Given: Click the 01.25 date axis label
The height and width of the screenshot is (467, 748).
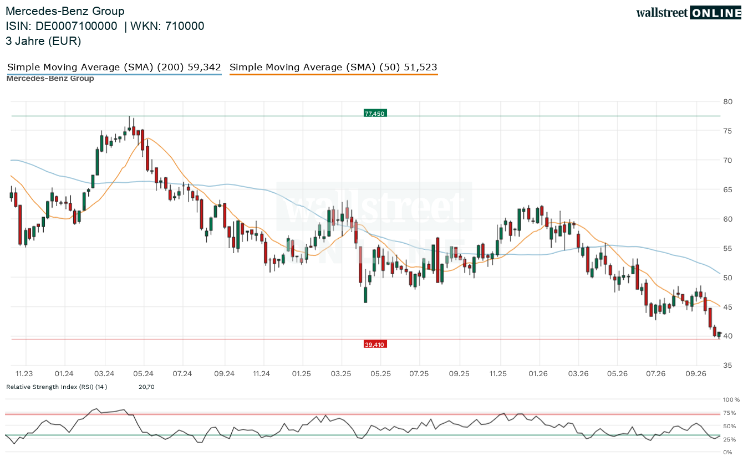Looking at the screenshot, I should (x=302, y=374).
